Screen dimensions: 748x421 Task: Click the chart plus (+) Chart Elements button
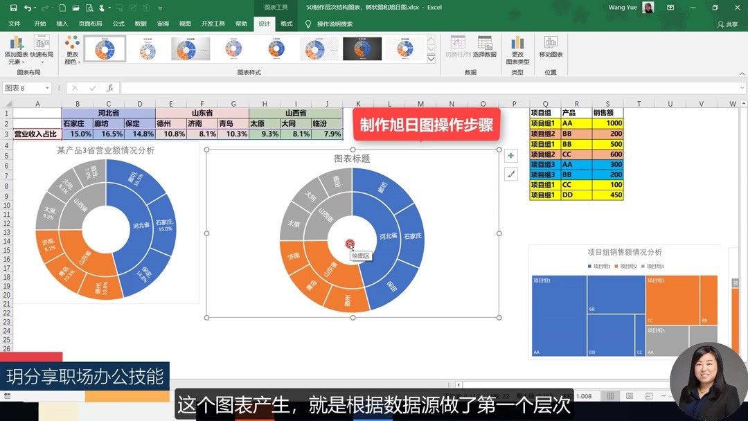(510, 156)
